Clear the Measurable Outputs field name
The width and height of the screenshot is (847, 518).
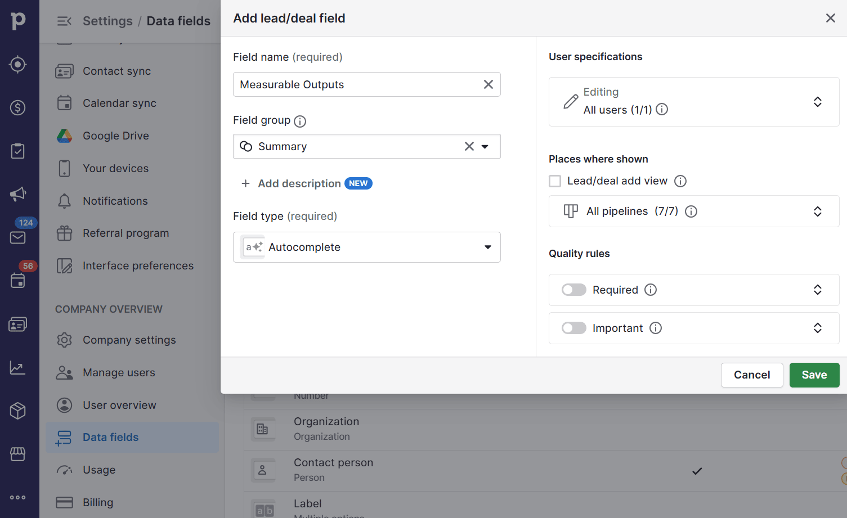(488, 84)
